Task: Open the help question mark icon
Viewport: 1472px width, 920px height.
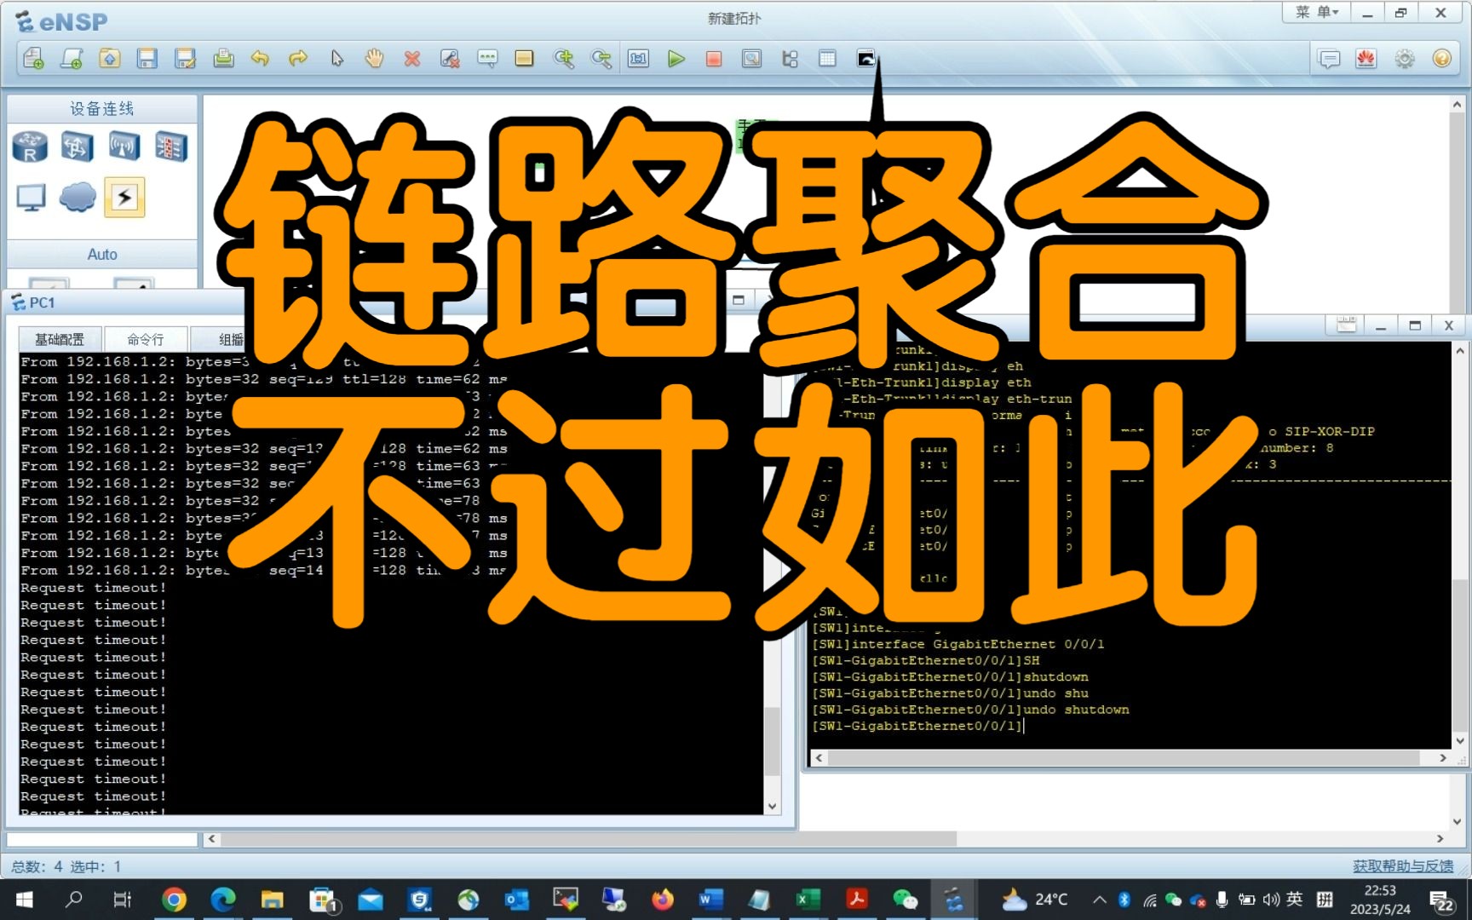Action: pyautogui.click(x=1442, y=59)
